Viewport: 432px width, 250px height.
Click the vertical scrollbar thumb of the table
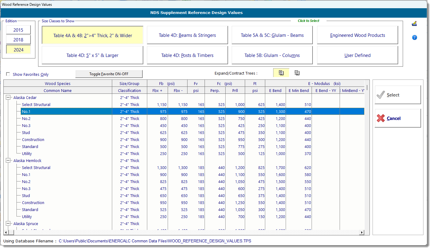point(367,87)
